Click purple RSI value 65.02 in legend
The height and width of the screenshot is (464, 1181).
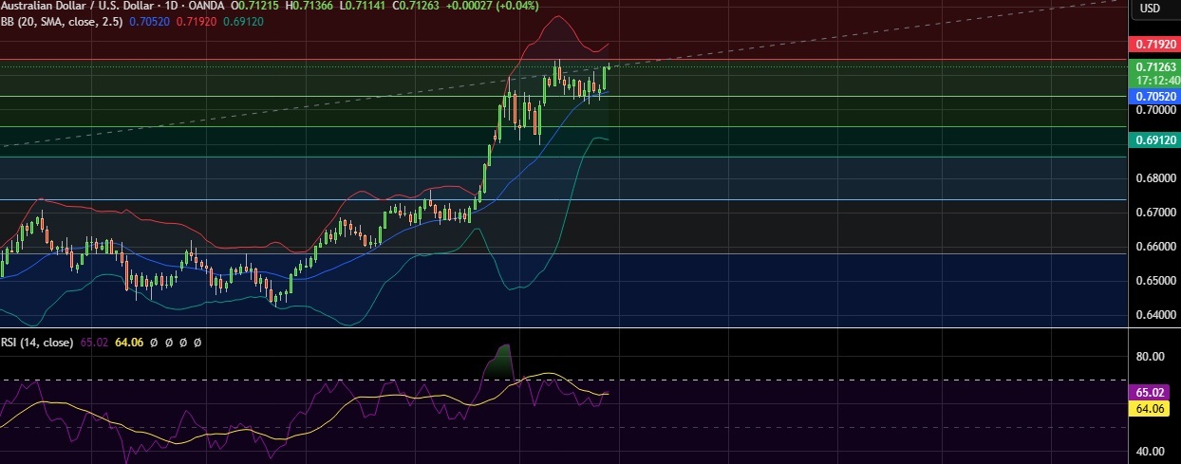(x=94, y=342)
